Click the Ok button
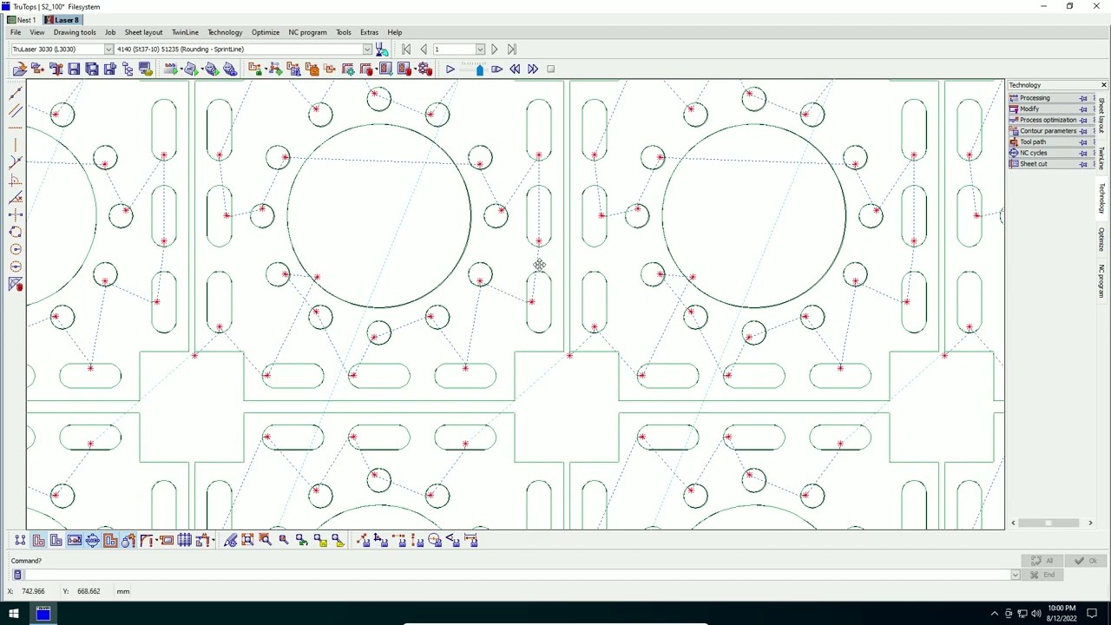This screenshot has height=625, width=1111. pyautogui.click(x=1085, y=561)
